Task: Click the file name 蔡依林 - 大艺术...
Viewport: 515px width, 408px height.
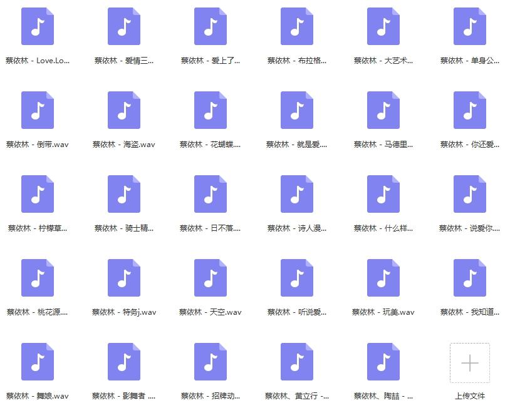Action: (383, 61)
